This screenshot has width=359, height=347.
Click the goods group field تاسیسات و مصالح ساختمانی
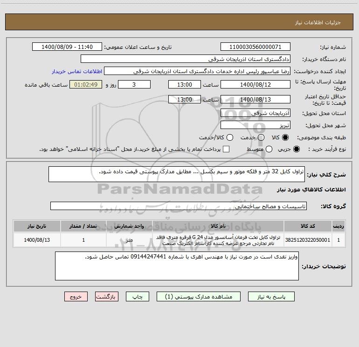(x=179, y=206)
